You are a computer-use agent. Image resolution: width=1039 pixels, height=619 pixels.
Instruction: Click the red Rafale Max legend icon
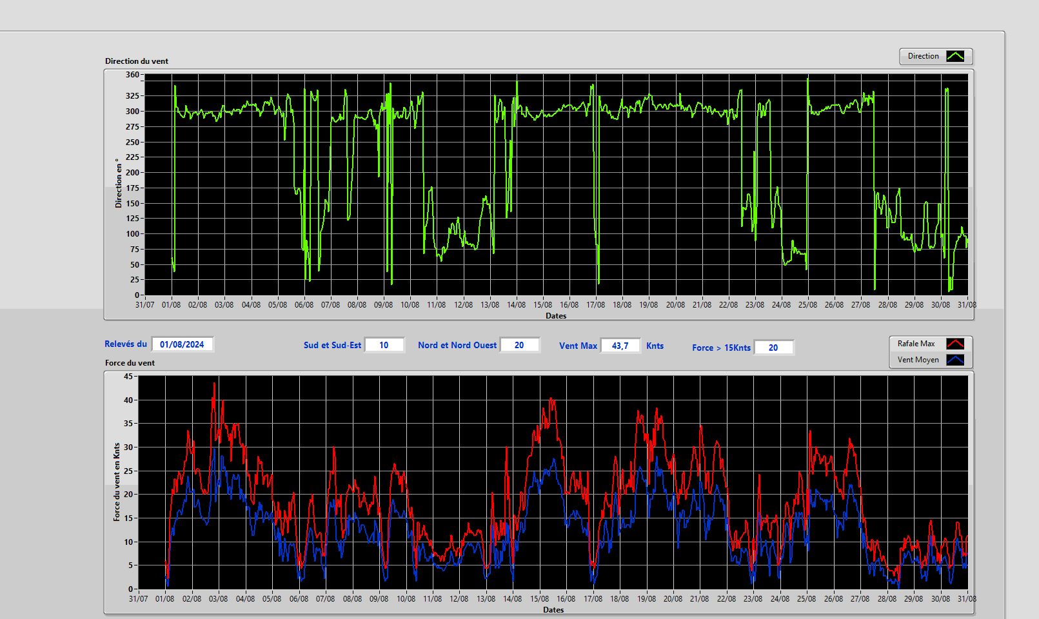point(955,344)
